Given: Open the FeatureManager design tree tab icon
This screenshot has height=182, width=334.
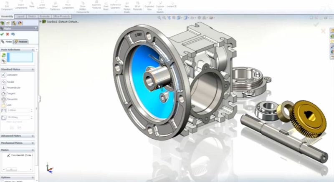Looking at the screenshot, I should pos(3,23).
